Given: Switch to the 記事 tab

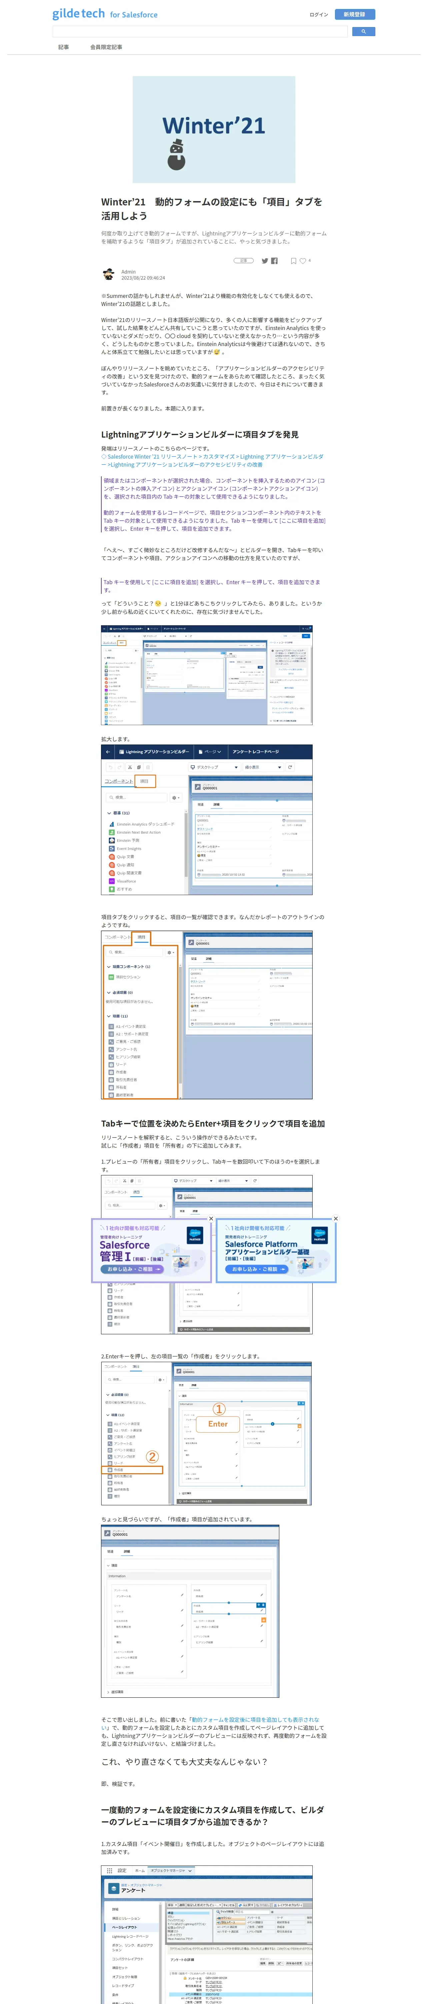Looking at the screenshot, I should click(64, 47).
